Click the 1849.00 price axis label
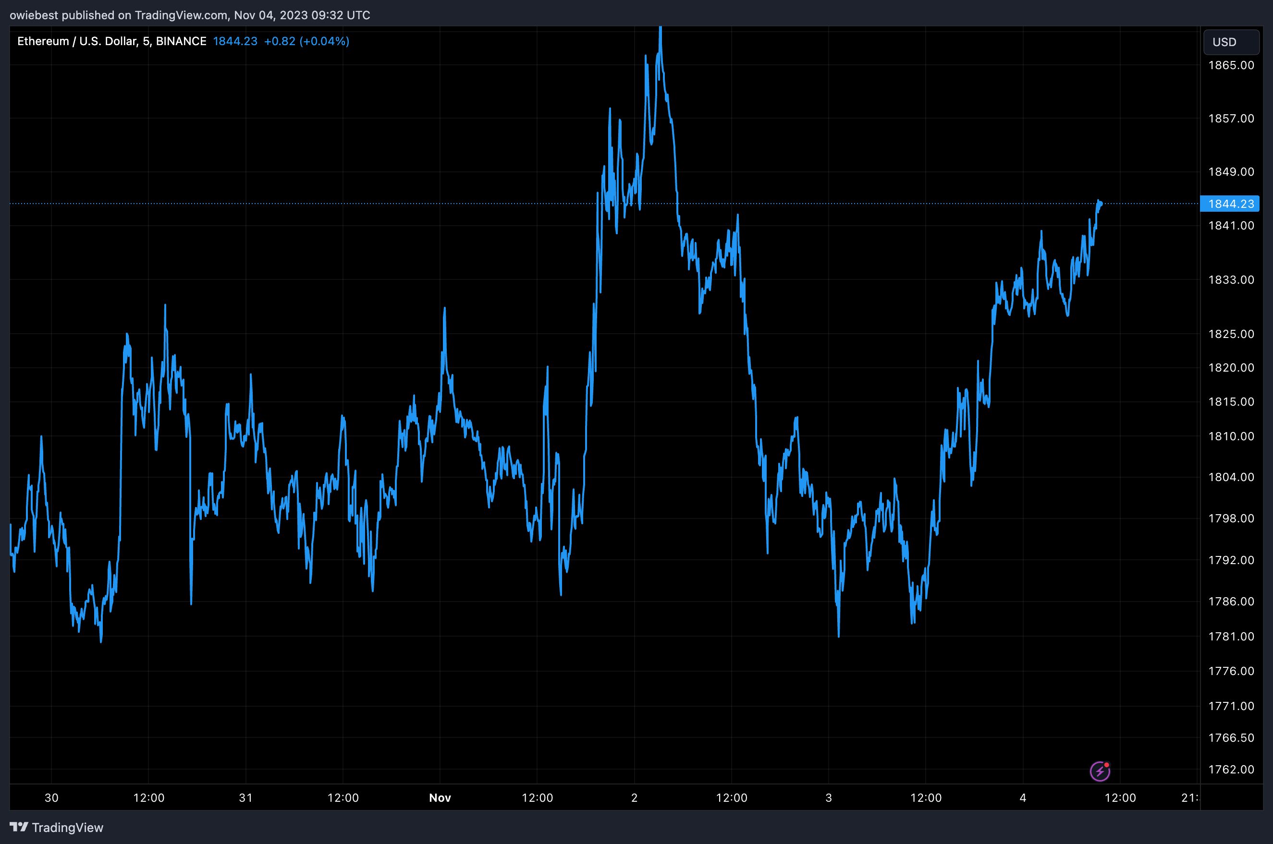 [1231, 172]
